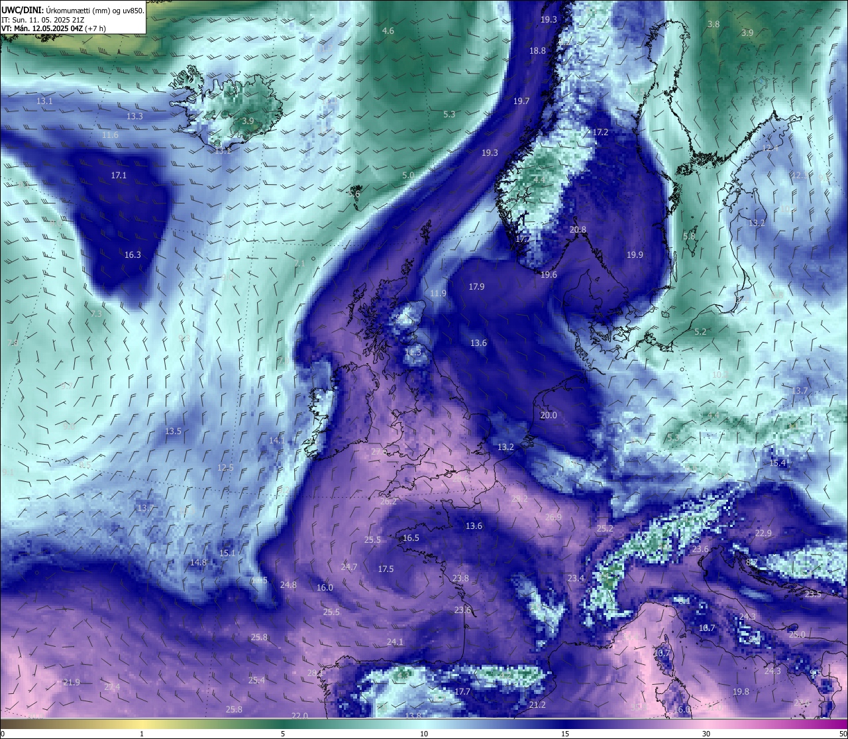Select the 13.5 value in the mid Atlantic
848x739 pixels.
point(173,431)
